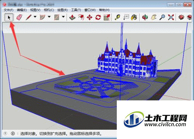Click the castle building model

point(127,62)
